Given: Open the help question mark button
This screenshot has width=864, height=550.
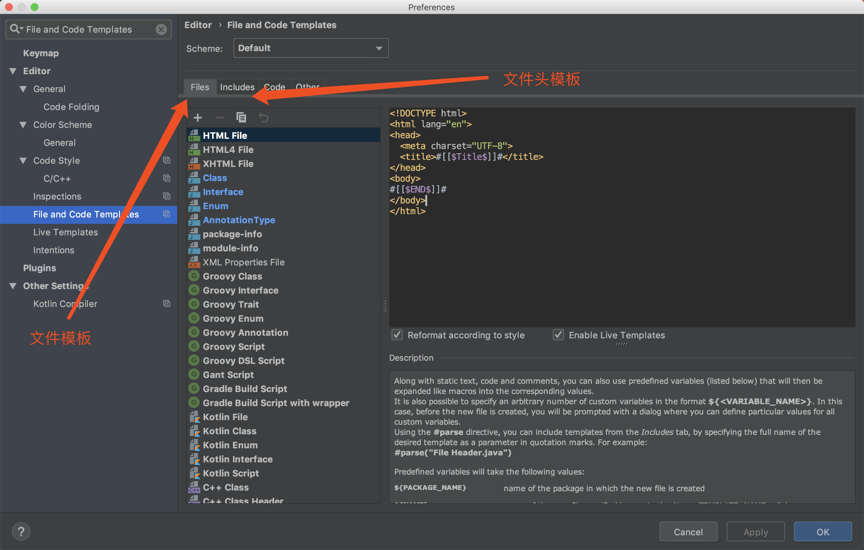Looking at the screenshot, I should [x=21, y=531].
